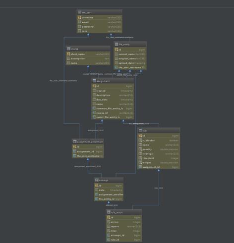Click primary key icon beside id in rule
Viewport: 234px width, 243px height.
pos(140,136)
